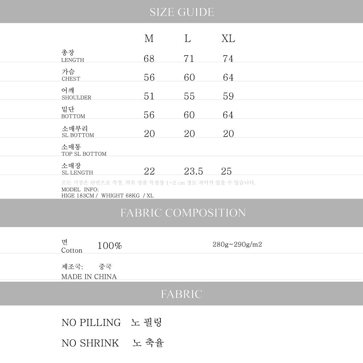Viewport: 363px width, 363px height.
Task: Select the M size column heading
Action: pos(149,38)
